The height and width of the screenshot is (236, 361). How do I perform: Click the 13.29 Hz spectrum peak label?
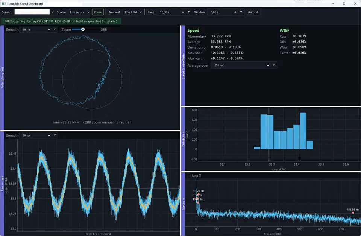tap(199, 191)
